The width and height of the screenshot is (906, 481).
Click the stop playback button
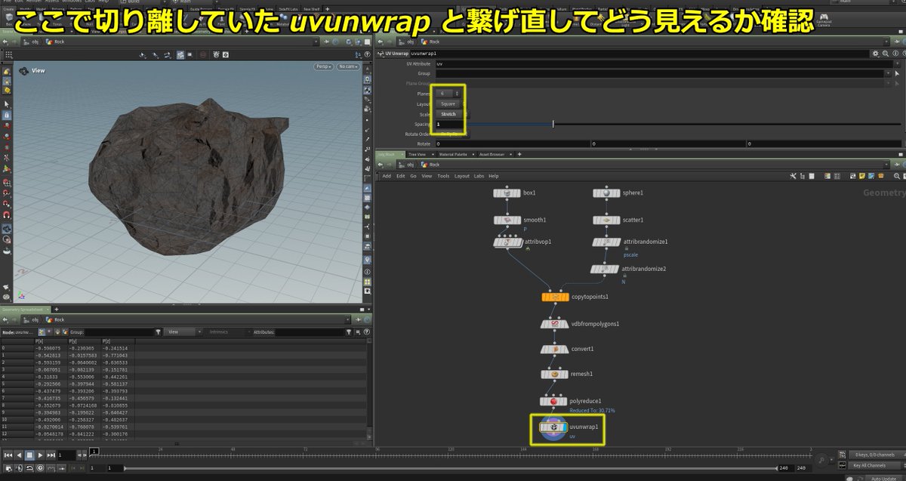[x=29, y=455]
